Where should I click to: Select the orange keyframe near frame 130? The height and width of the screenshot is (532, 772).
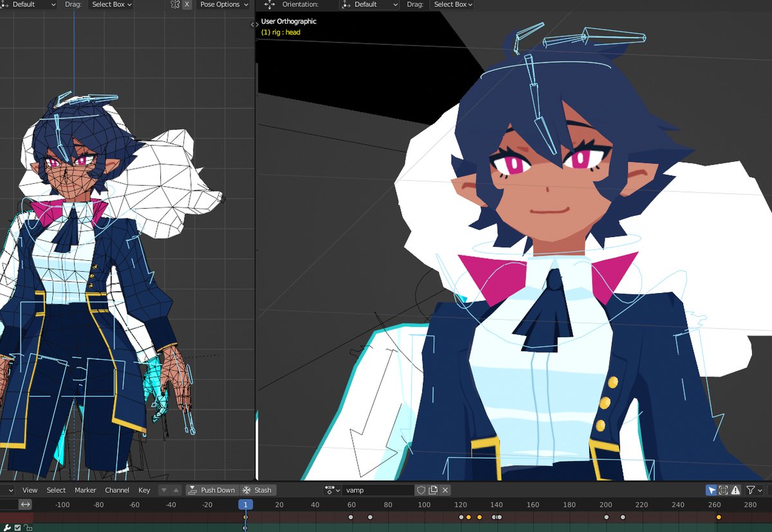pyautogui.click(x=479, y=517)
